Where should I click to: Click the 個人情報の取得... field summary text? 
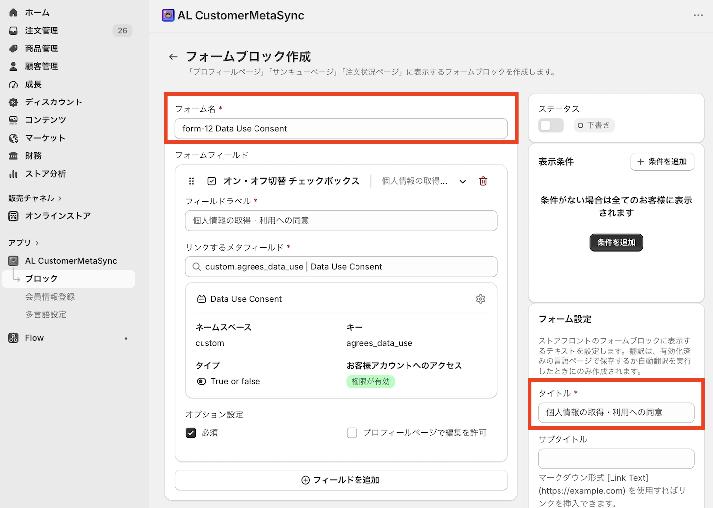(x=414, y=181)
